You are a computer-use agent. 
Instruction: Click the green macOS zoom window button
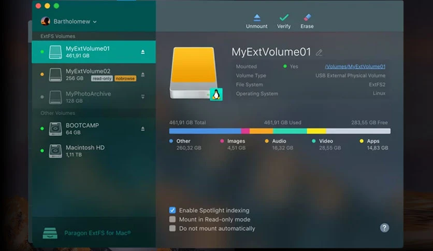(56, 6)
